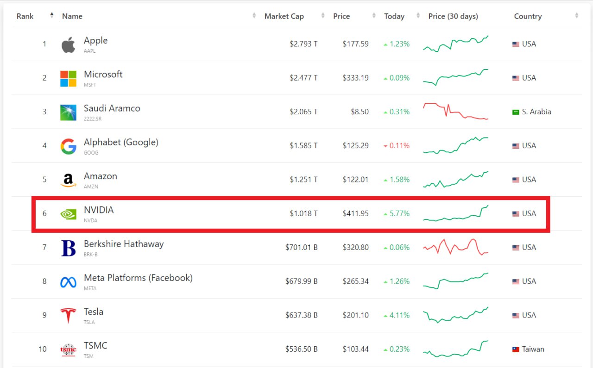Click USA flag in Berkshire Hathaway row
The width and height of the screenshot is (593, 368).
516,248
